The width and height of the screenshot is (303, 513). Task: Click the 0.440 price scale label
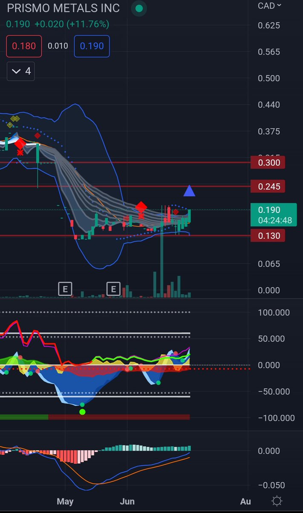(269, 105)
